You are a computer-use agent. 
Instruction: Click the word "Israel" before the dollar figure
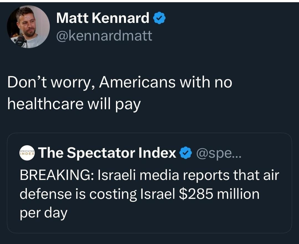[x=158, y=194]
